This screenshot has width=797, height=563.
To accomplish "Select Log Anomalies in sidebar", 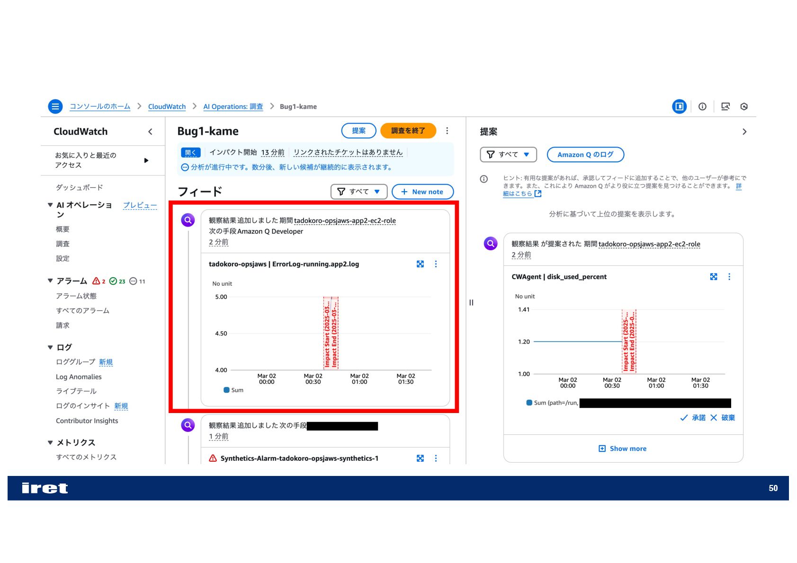I will 79,377.
